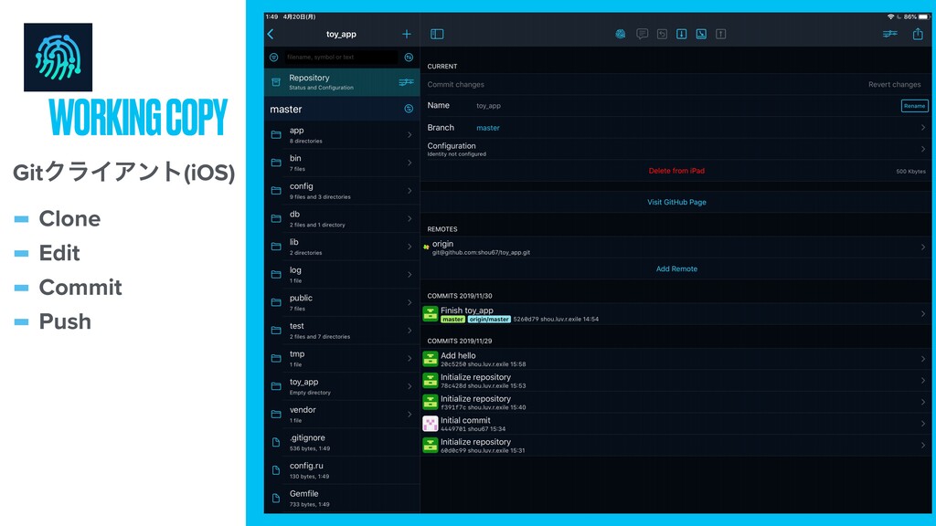Open settings sliders icon at top right
Image resolution: width=936 pixels, height=526 pixels.
[890, 34]
